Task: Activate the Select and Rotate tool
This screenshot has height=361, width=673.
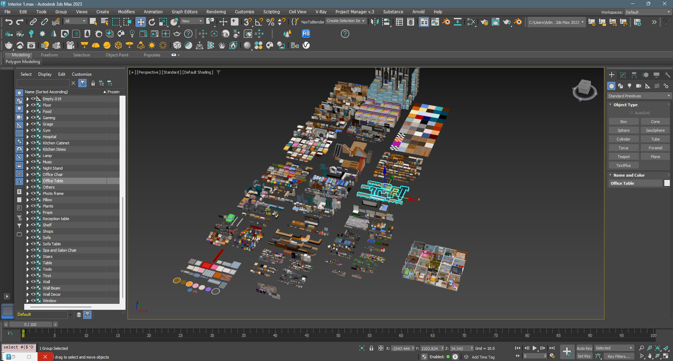Action: pyautogui.click(x=152, y=22)
